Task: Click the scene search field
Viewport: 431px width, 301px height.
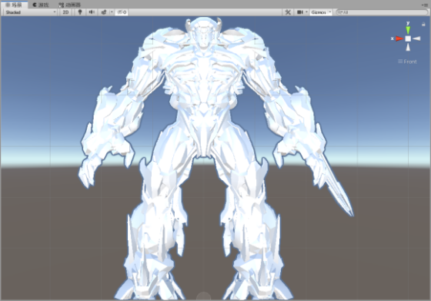Action: tap(382, 12)
